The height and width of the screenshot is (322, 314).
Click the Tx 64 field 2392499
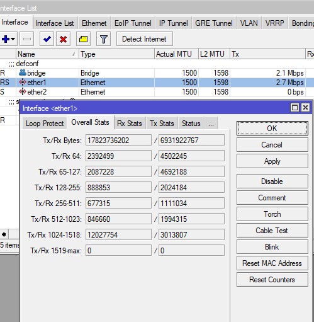point(118,156)
